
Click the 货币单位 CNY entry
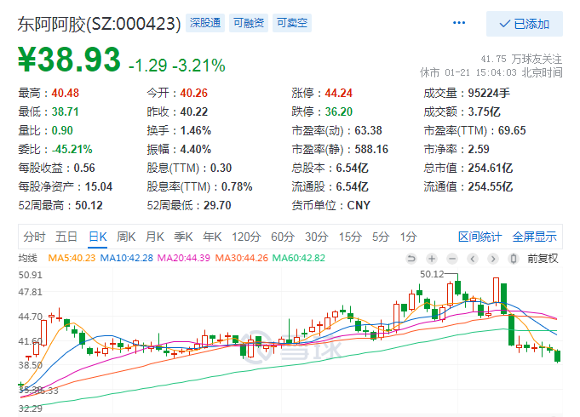(x=330, y=206)
